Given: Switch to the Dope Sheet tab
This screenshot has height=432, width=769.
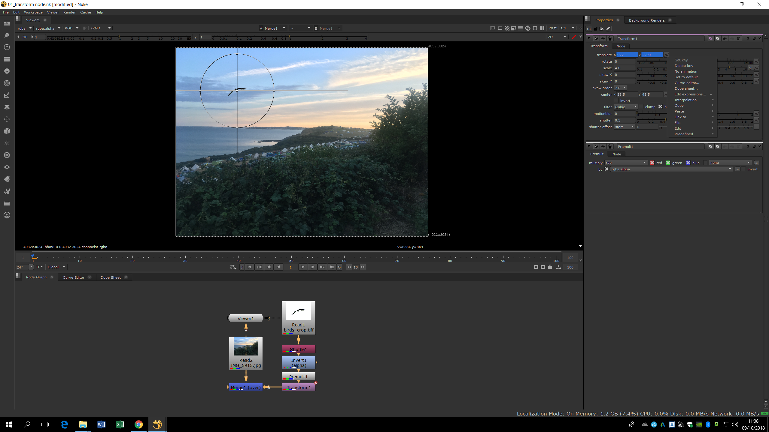Looking at the screenshot, I should [x=111, y=277].
